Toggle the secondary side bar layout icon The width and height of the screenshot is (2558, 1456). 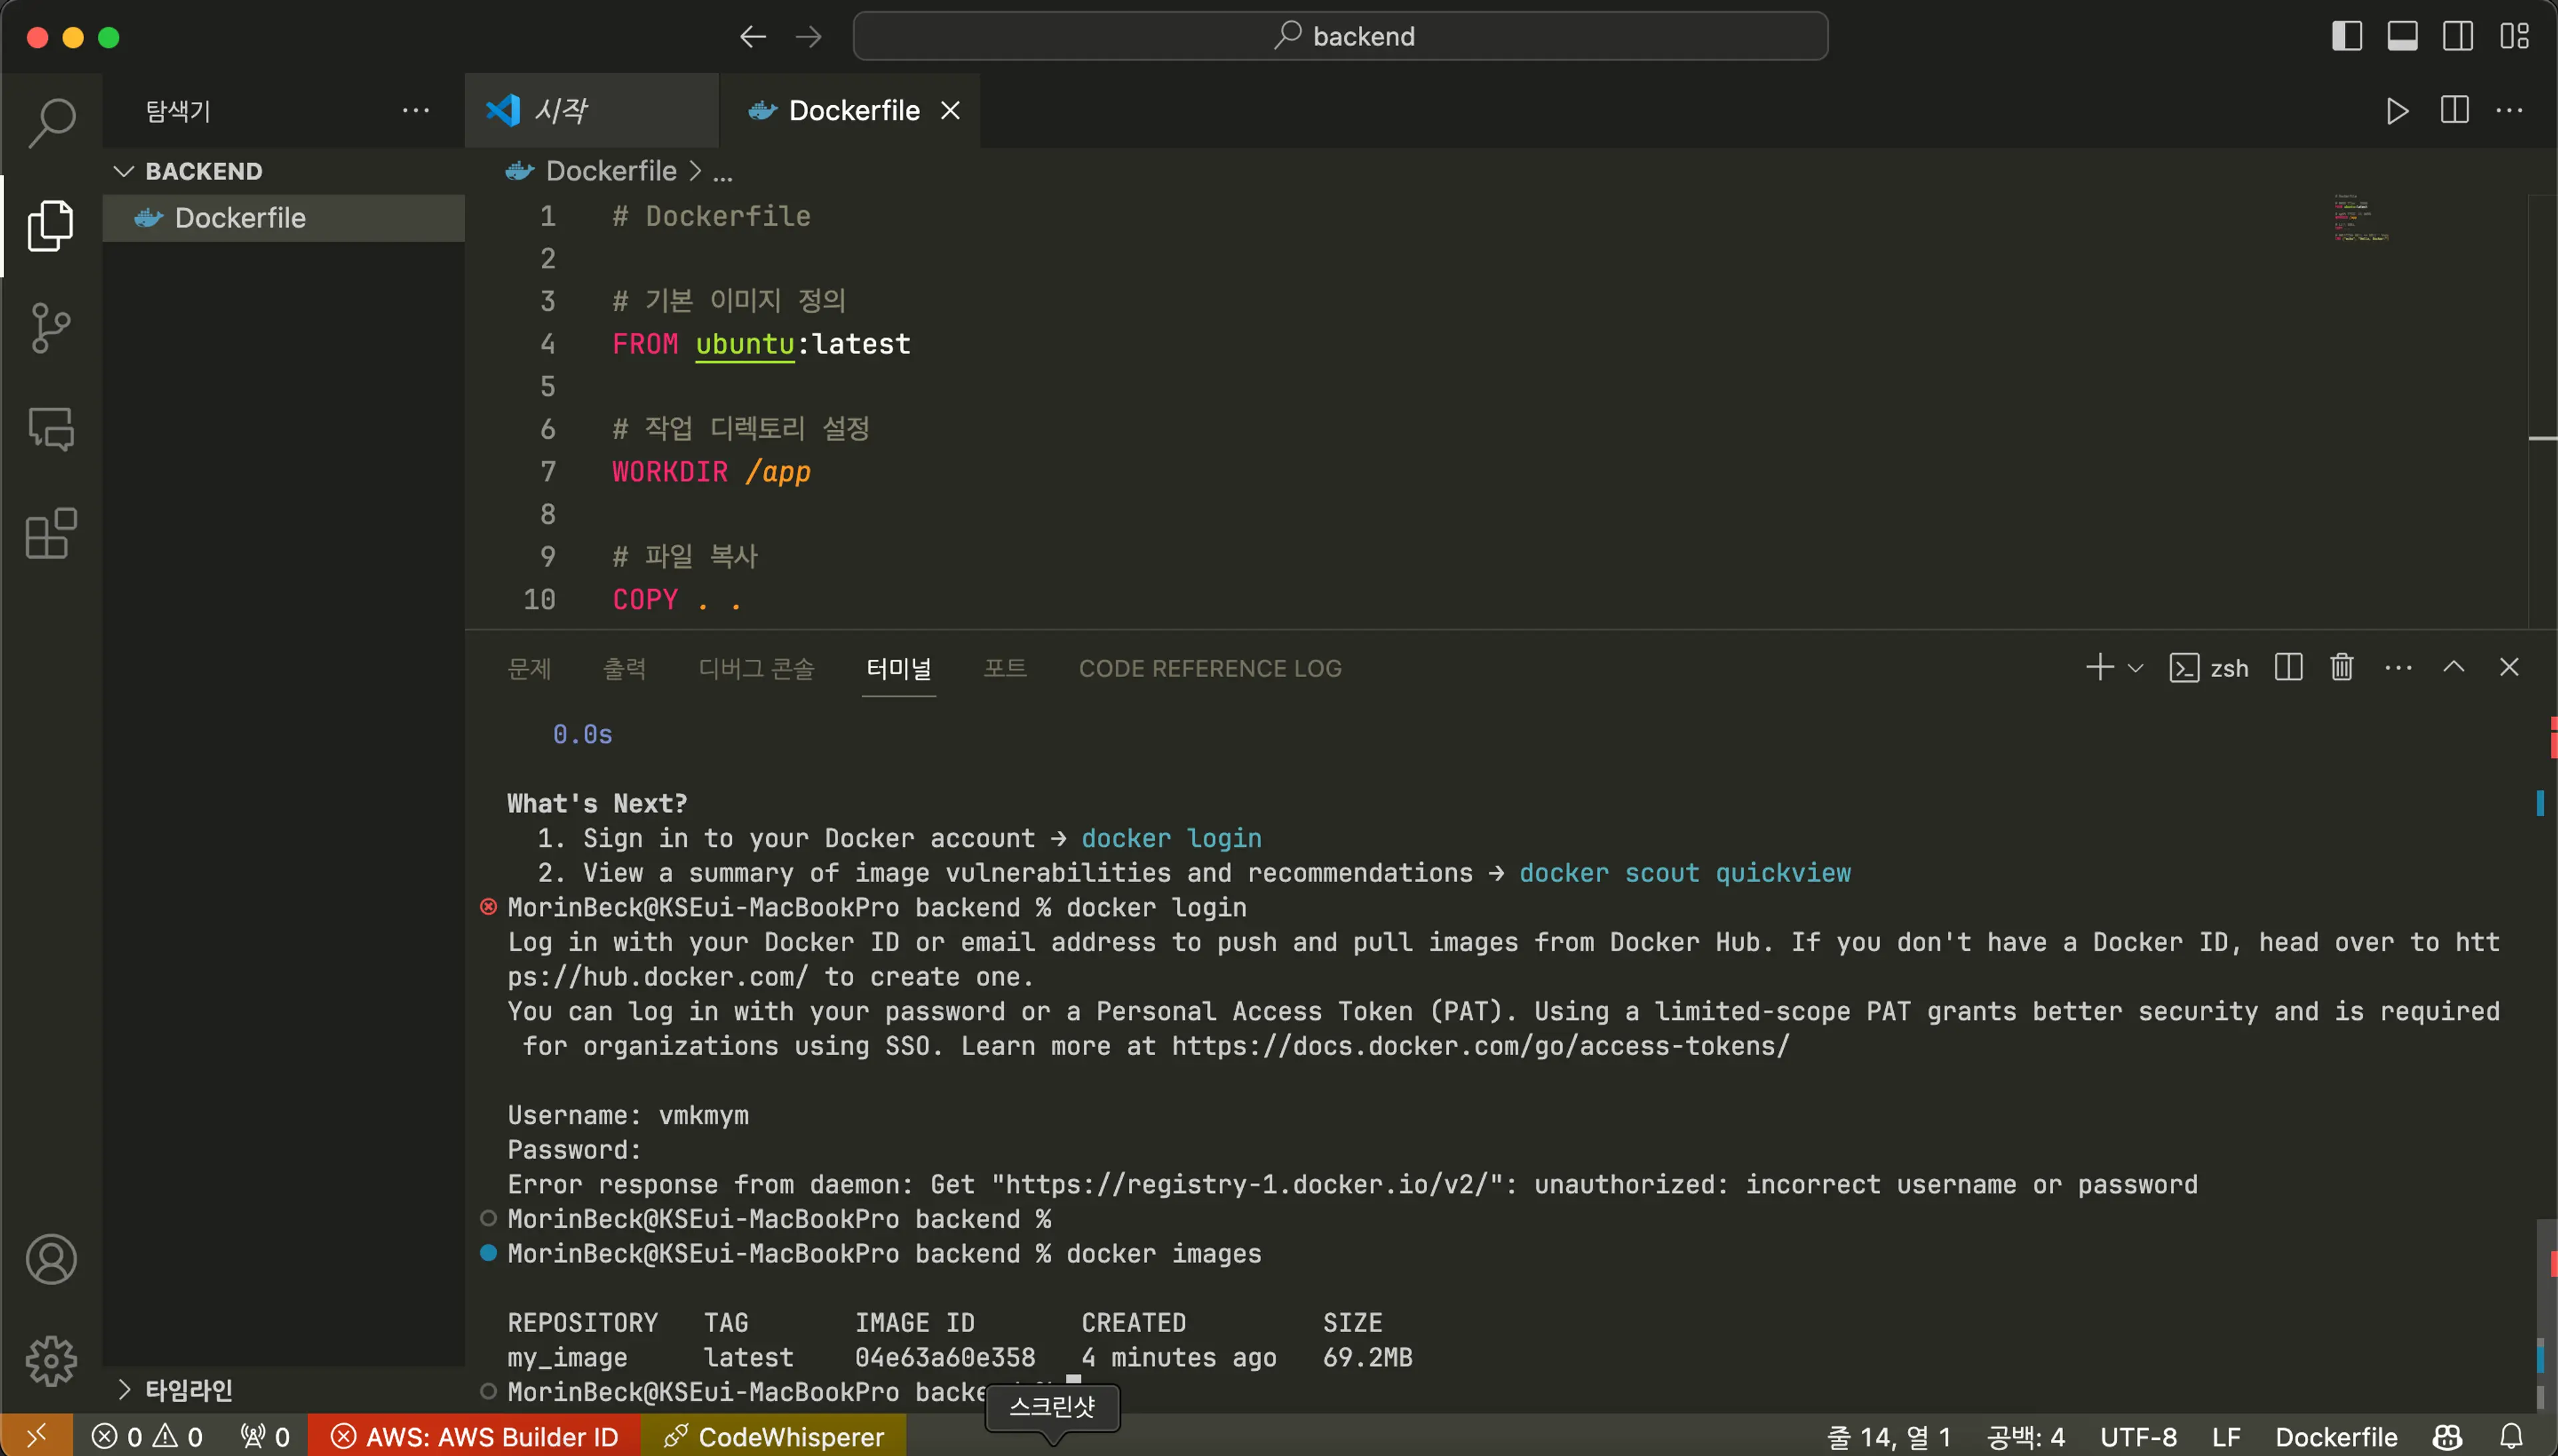(2458, 37)
